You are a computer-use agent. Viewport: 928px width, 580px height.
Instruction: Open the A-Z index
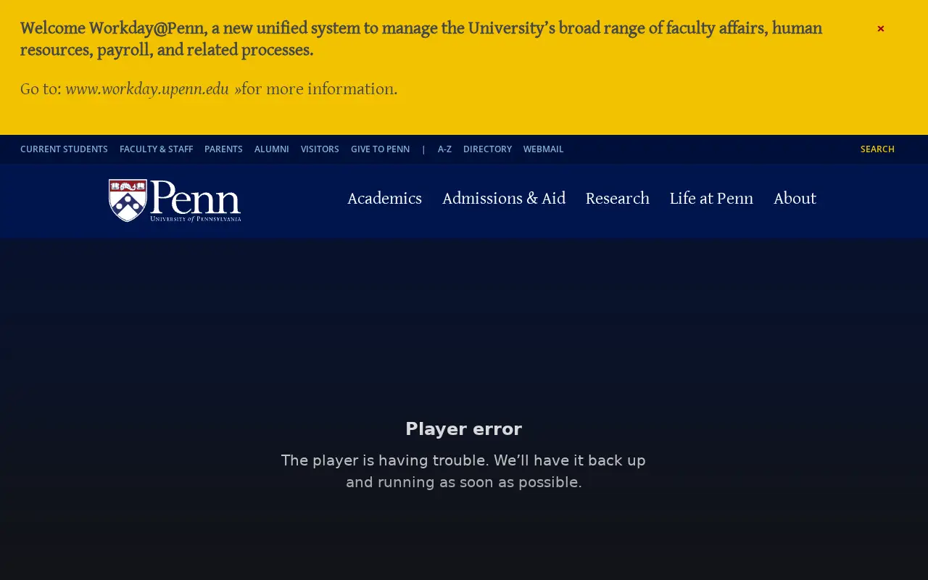point(444,149)
